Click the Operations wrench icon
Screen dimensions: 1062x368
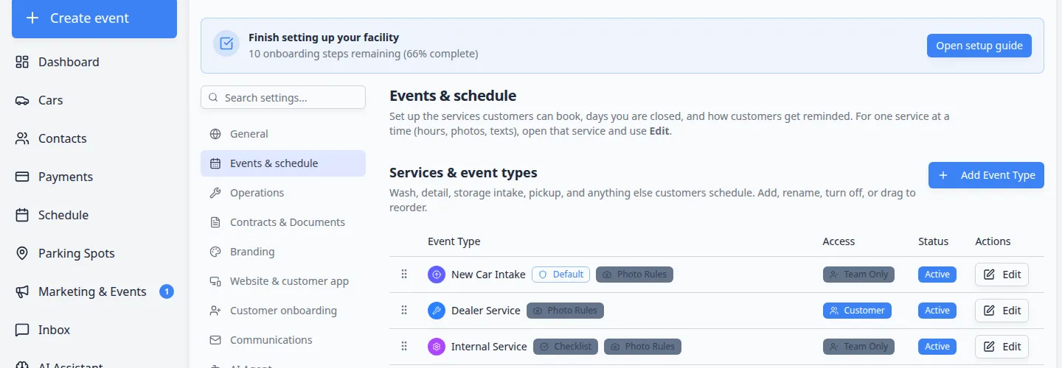[215, 193]
